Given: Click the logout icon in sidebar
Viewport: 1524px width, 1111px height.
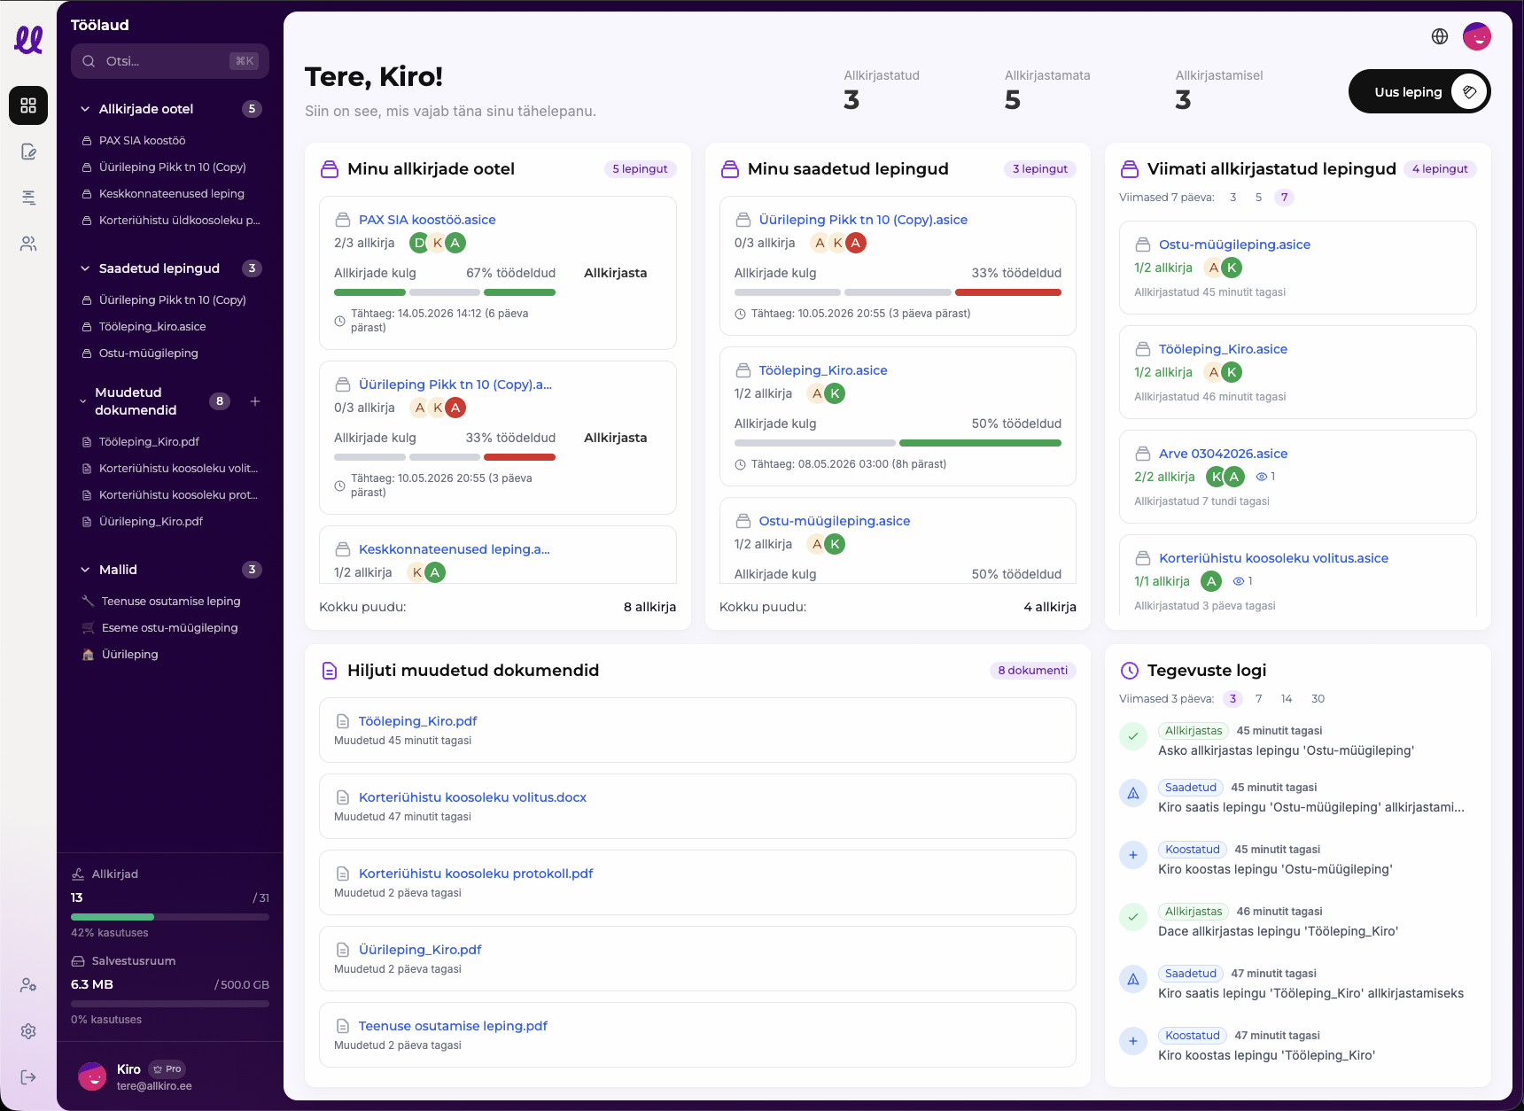Looking at the screenshot, I should (28, 1077).
